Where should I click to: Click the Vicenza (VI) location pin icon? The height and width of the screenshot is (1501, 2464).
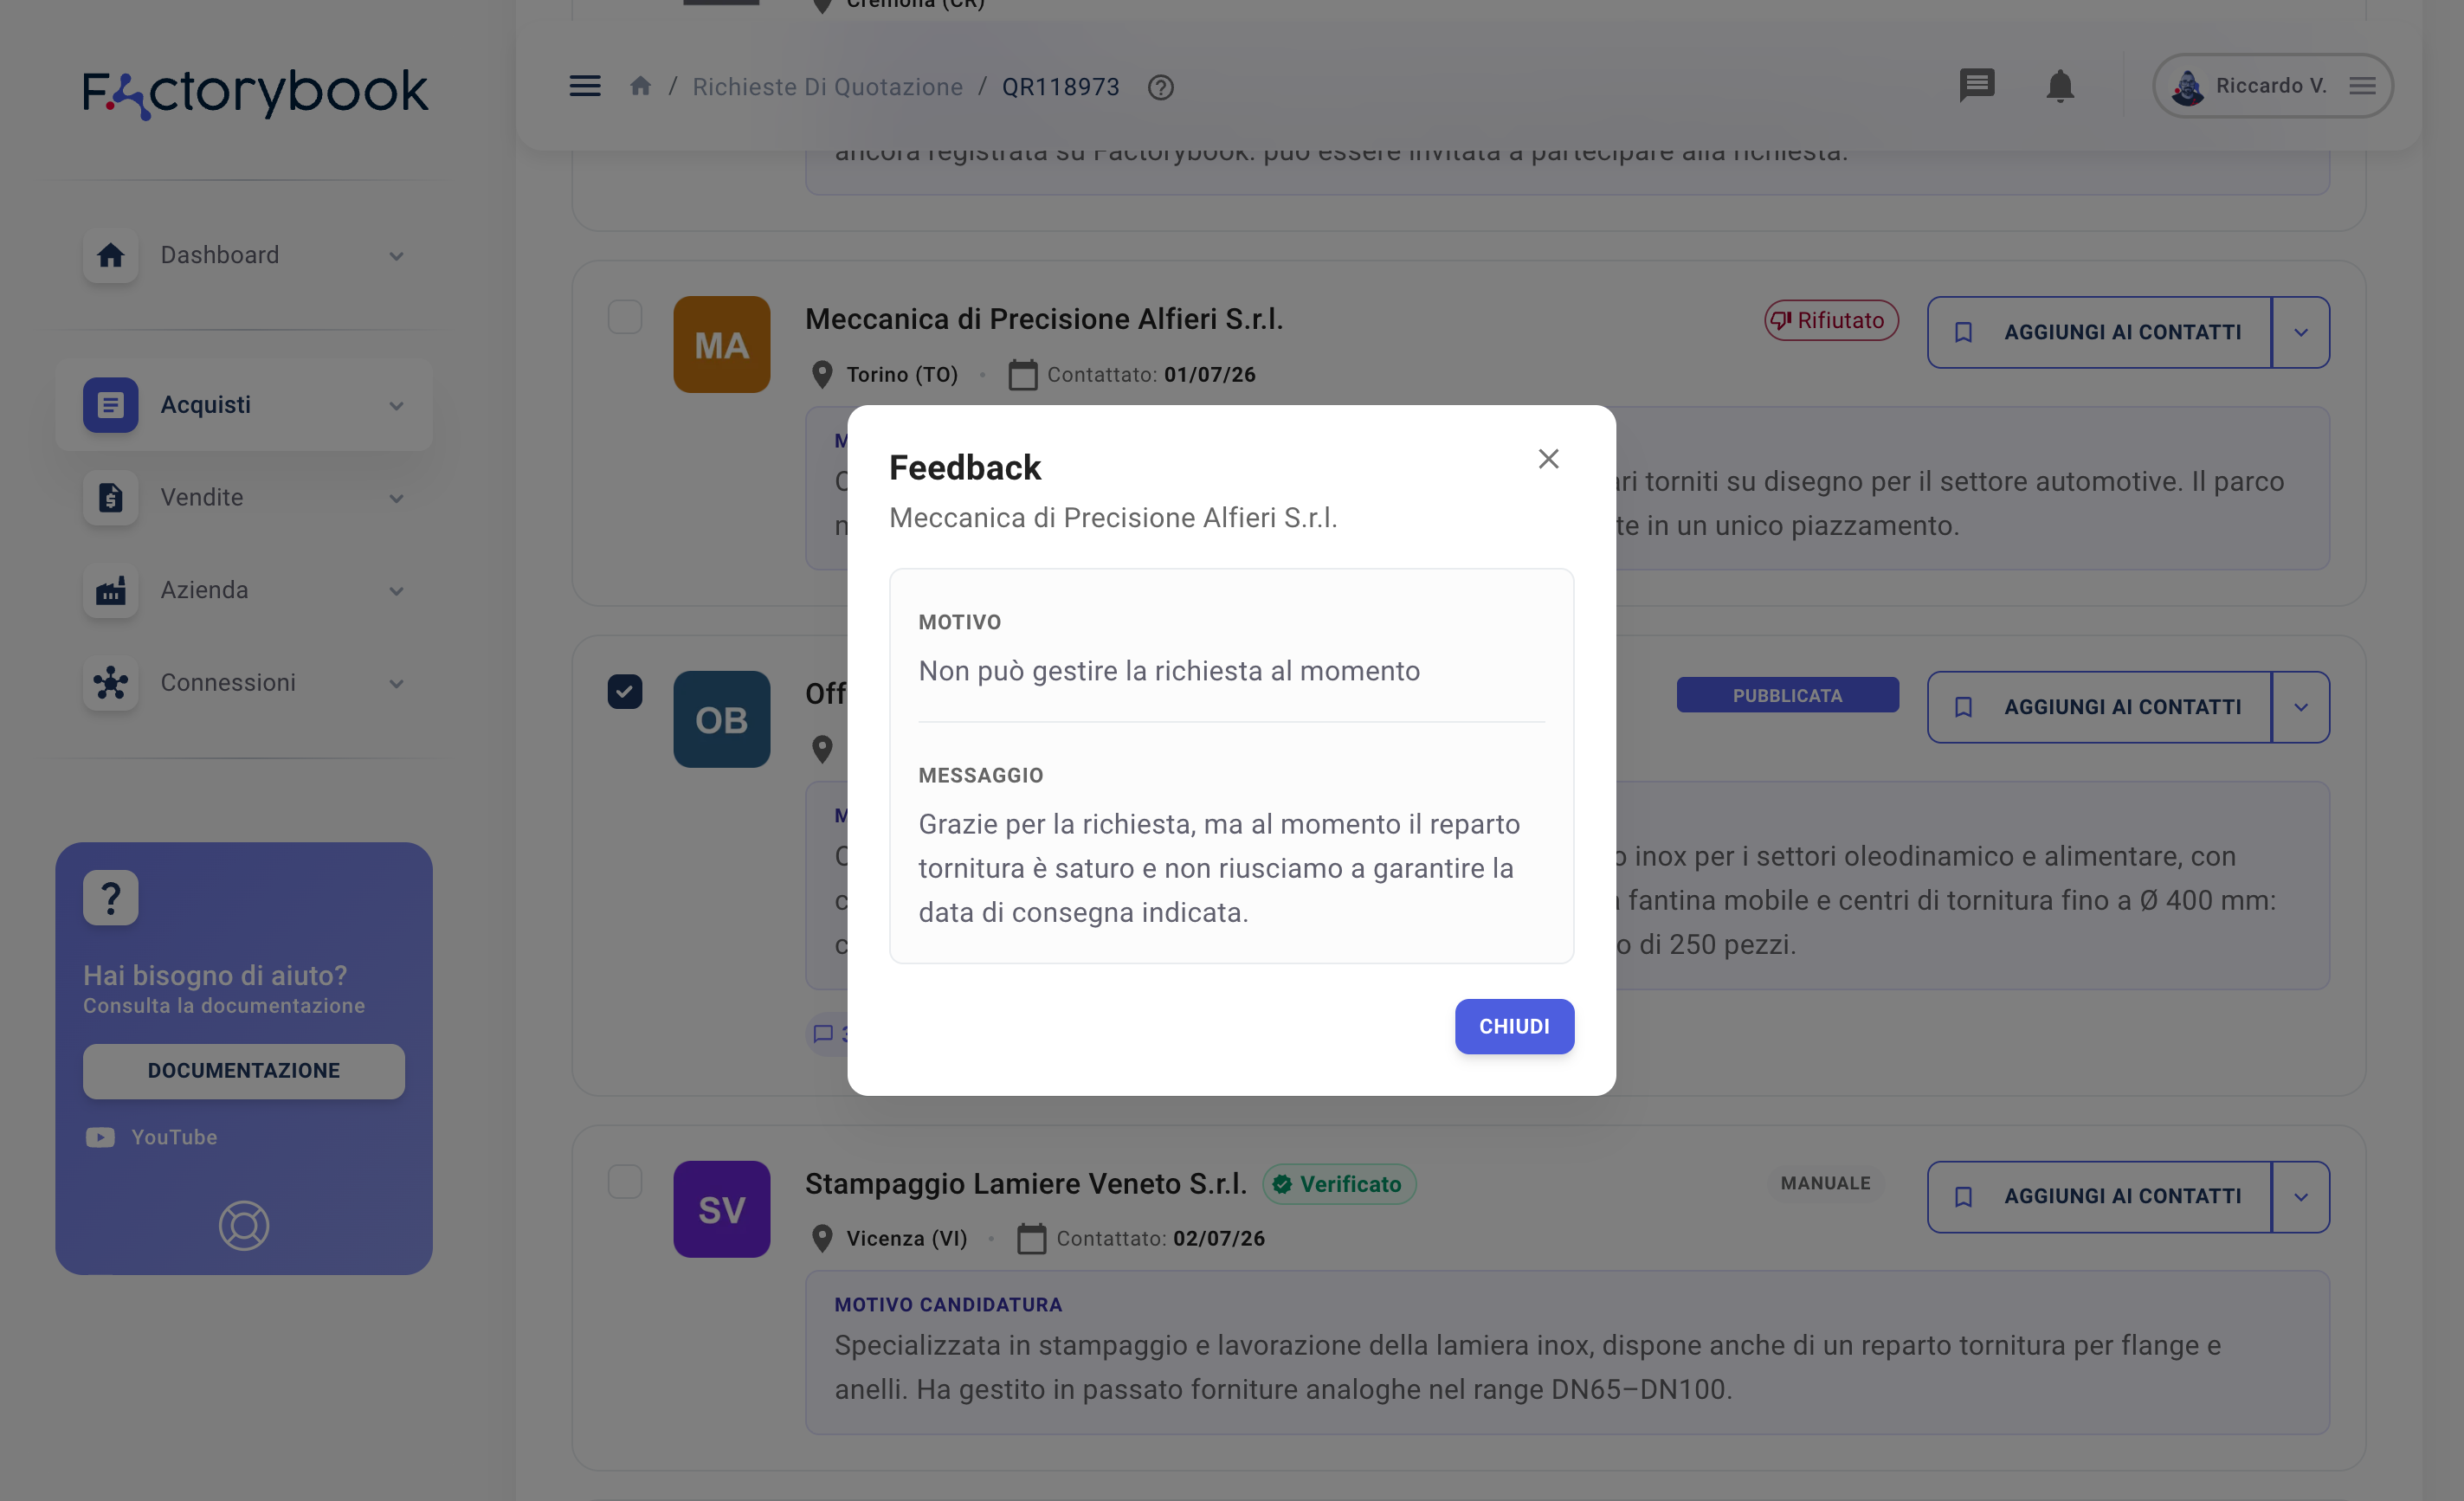click(822, 1239)
